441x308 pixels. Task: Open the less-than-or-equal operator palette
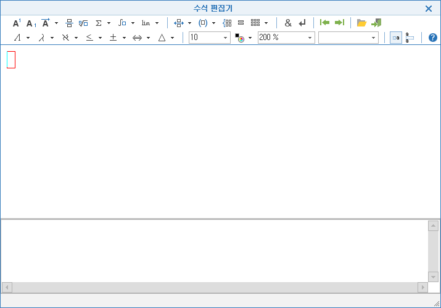(89, 38)
